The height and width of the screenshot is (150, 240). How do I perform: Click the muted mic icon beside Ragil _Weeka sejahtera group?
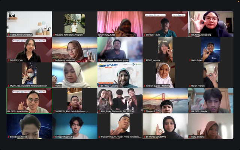pyautogui.click(x=99, y=60)
